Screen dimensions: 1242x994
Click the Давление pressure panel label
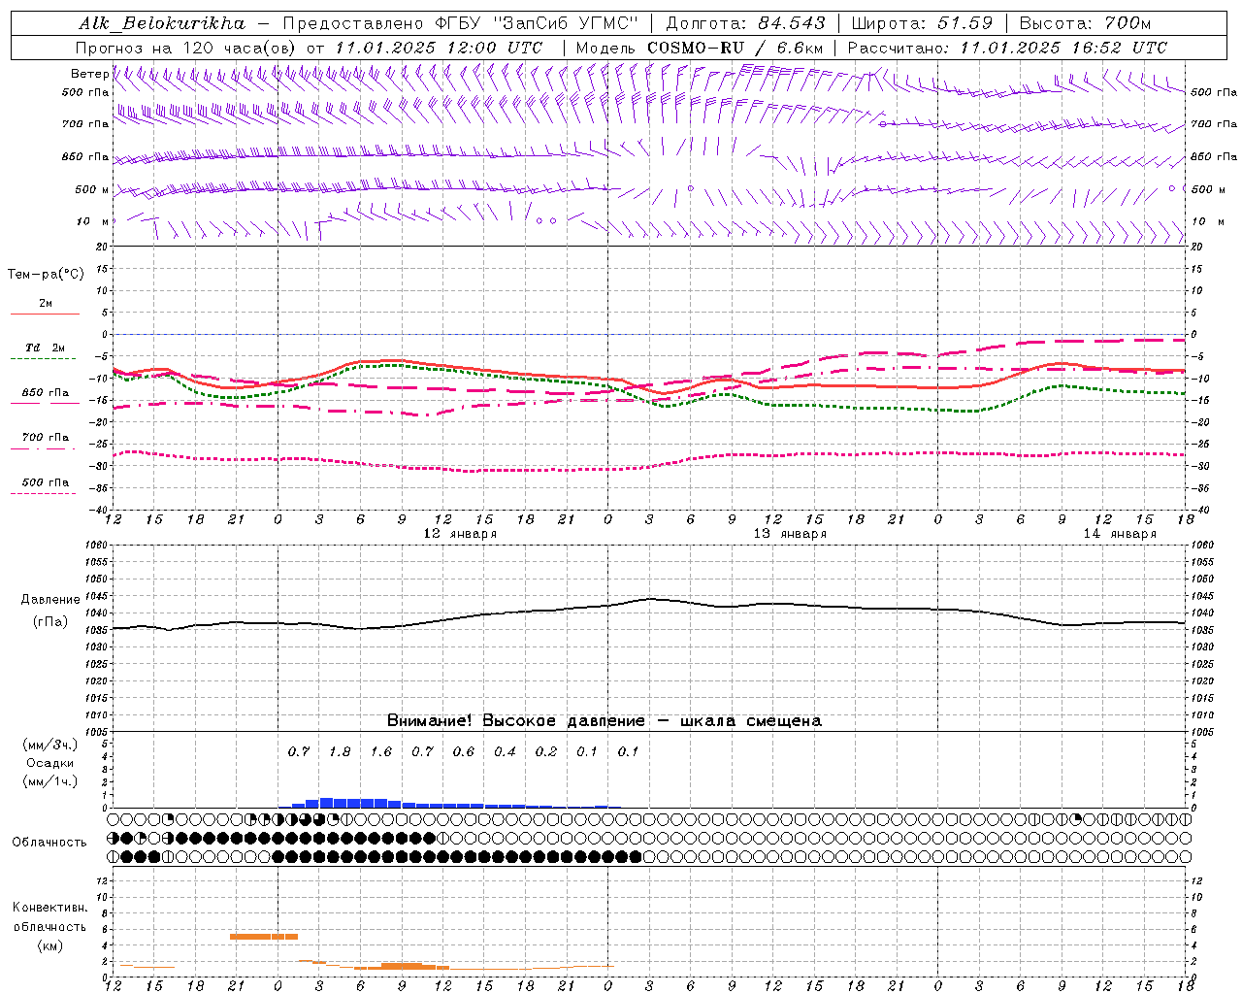click(49, 600)
